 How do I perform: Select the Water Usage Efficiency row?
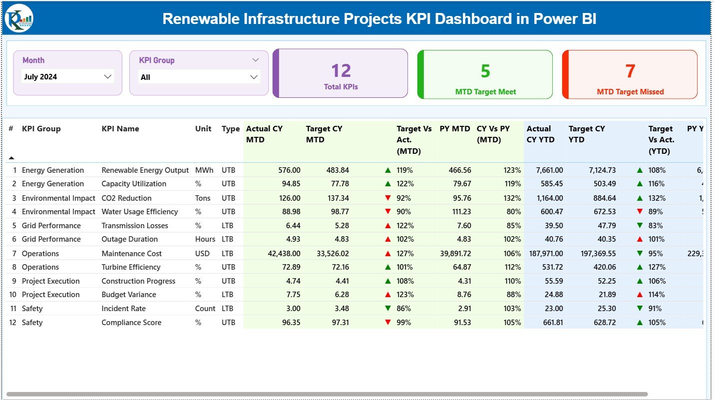[139, 211]
